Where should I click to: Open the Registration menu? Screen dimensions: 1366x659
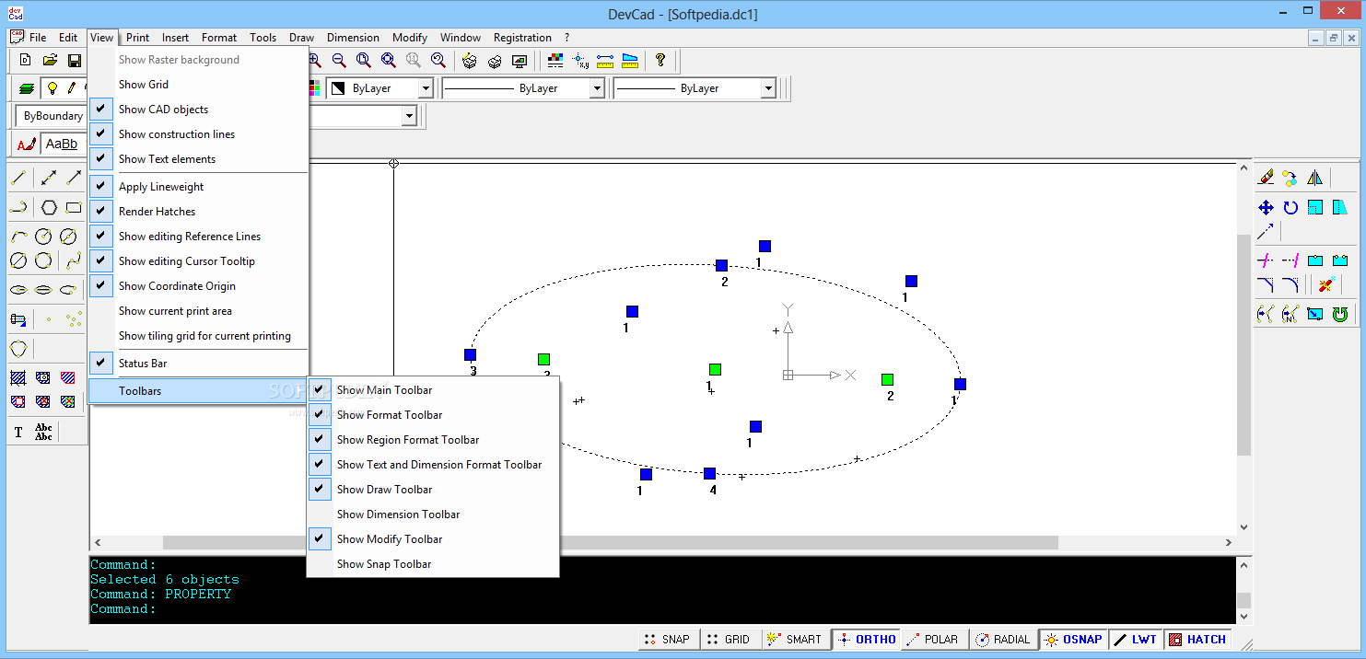coord(522,38)
